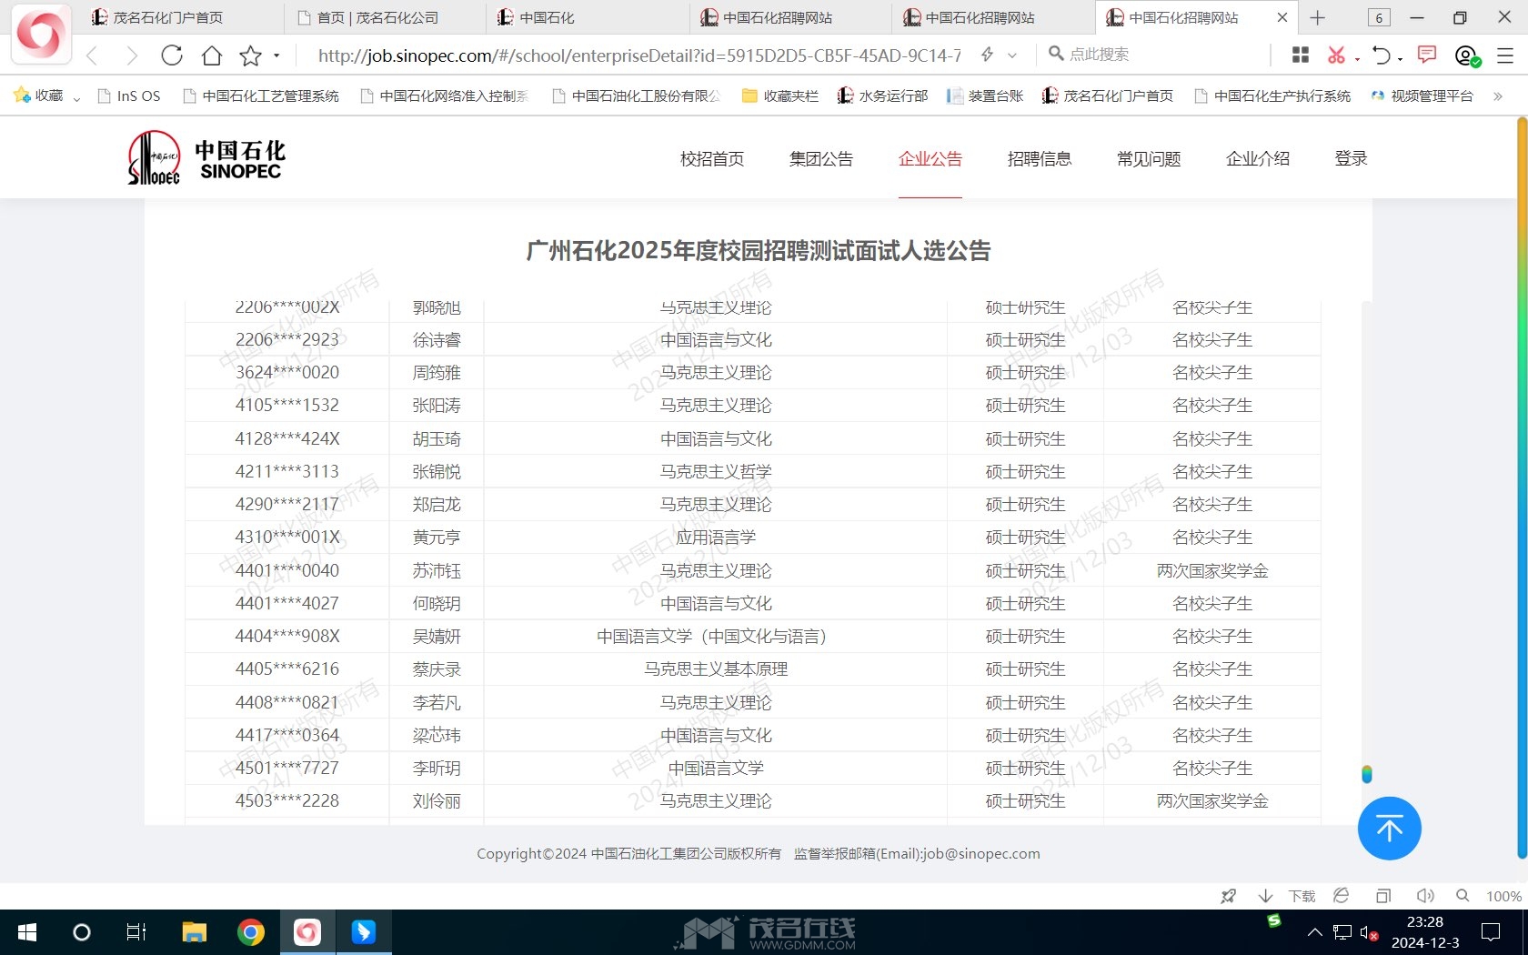Switch to the 首页 | 茂名石化公司 tab
This screenshot has height=955, width=1528.
click(x=377, y=17)
